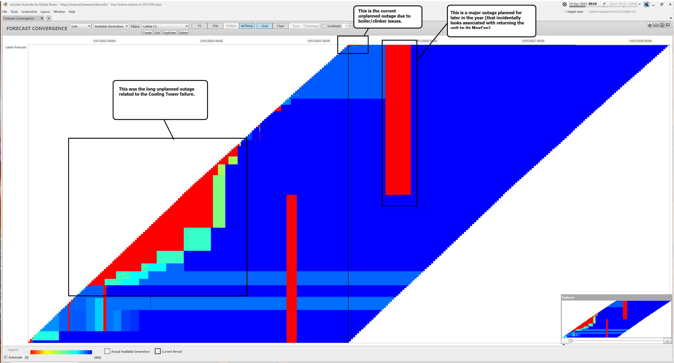Collapse the Explorer panel arrow
The width and height of the screenshot is (674, 363).
[x=564, y=345]
